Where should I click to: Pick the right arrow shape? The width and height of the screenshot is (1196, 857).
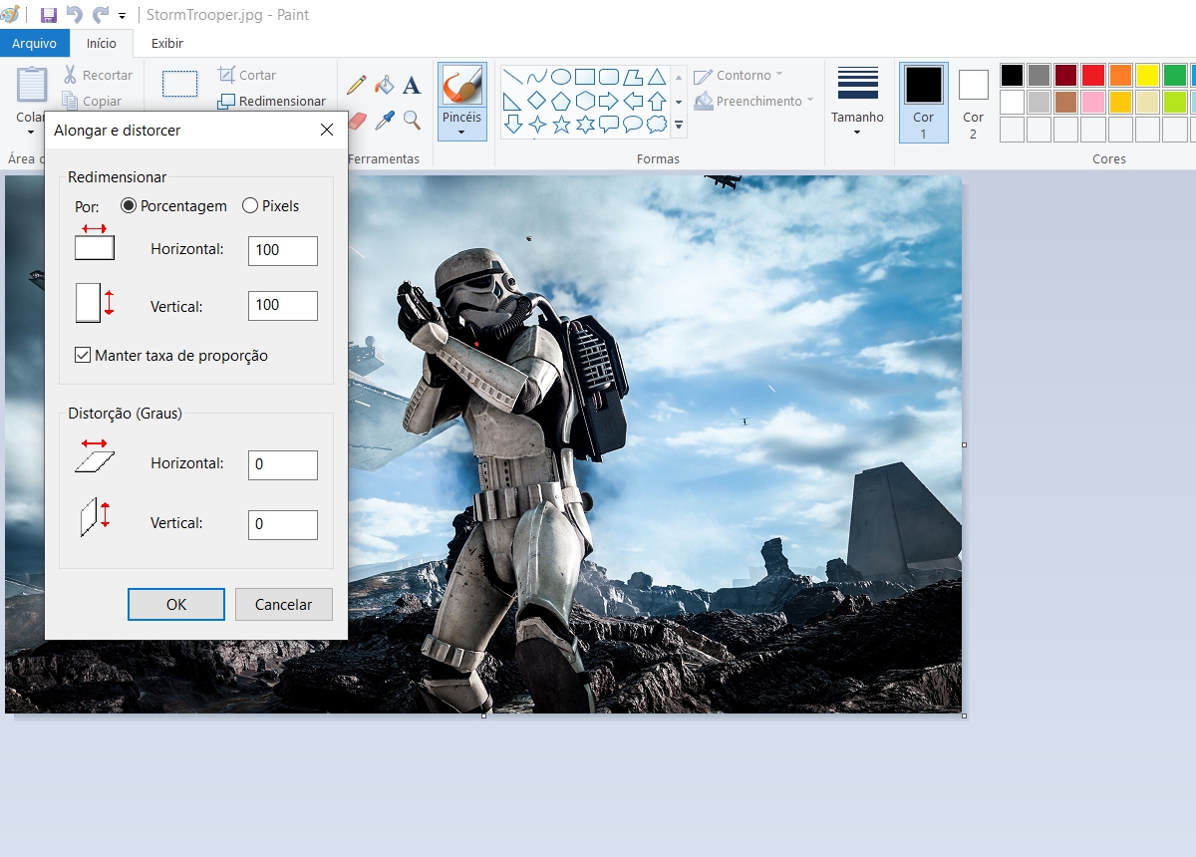tap(609, 101)
